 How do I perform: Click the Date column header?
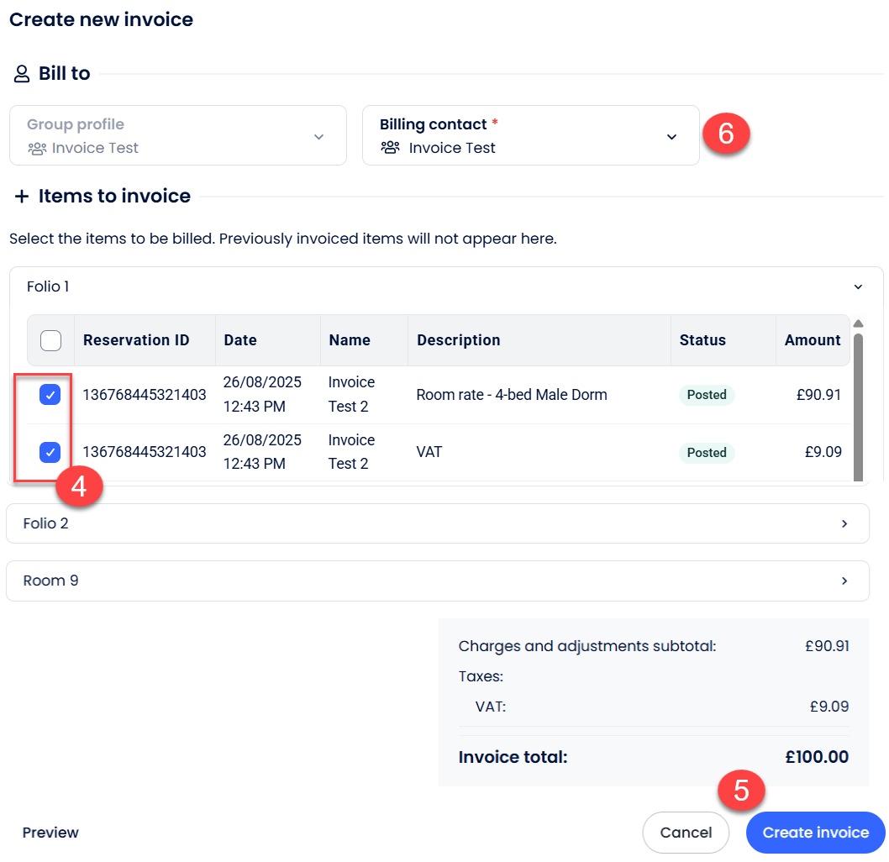click(240, 340)
